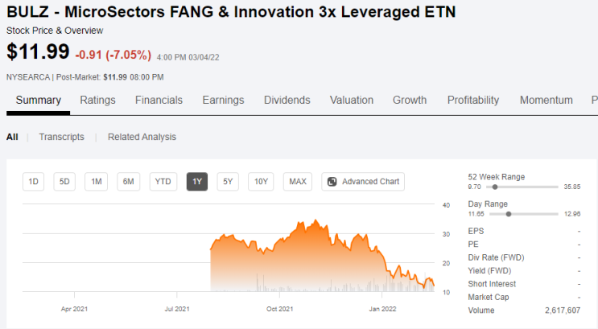Open the Advanced Chart expand icon
Image resolution: width=598 pixels, height=329 pixels.
click(x=332, y=182)
